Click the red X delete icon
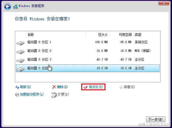Image resolution: width=172 pixels, height=128 pixels. (54, 87)
